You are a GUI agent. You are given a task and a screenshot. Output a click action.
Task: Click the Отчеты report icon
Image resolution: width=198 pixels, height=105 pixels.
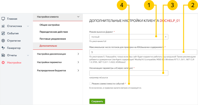point(3,55)
